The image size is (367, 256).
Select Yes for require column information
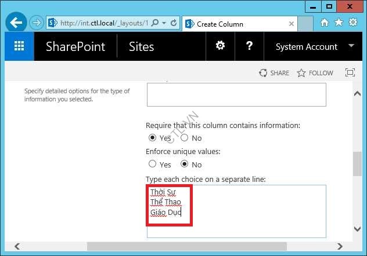coord(153,138)
